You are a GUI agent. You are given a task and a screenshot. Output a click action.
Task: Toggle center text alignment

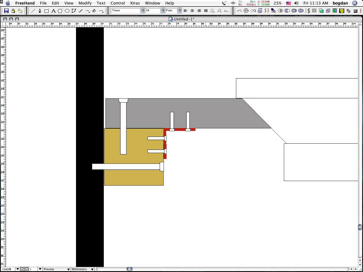click(192, 11)
